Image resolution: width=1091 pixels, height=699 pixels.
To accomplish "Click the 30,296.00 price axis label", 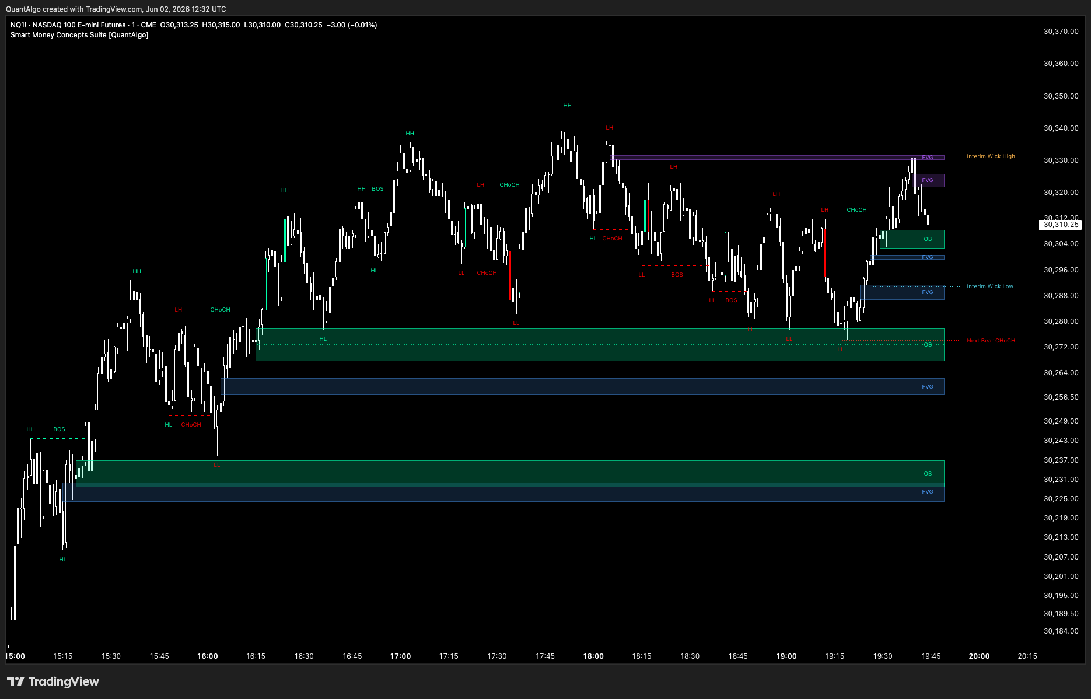I will click(x=1061, y=270).
